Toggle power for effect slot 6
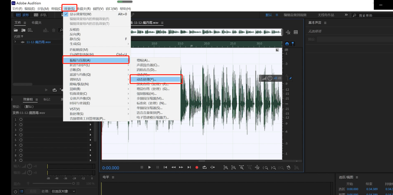The width and height of the screenshot is (393, 195). (x=21, y=145)
